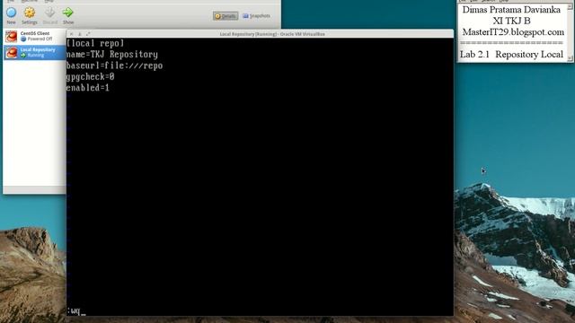The width and height of the screenshot is (575, 323).
Task: Click the New virtual machine icon
Action: tap(11, 13)
